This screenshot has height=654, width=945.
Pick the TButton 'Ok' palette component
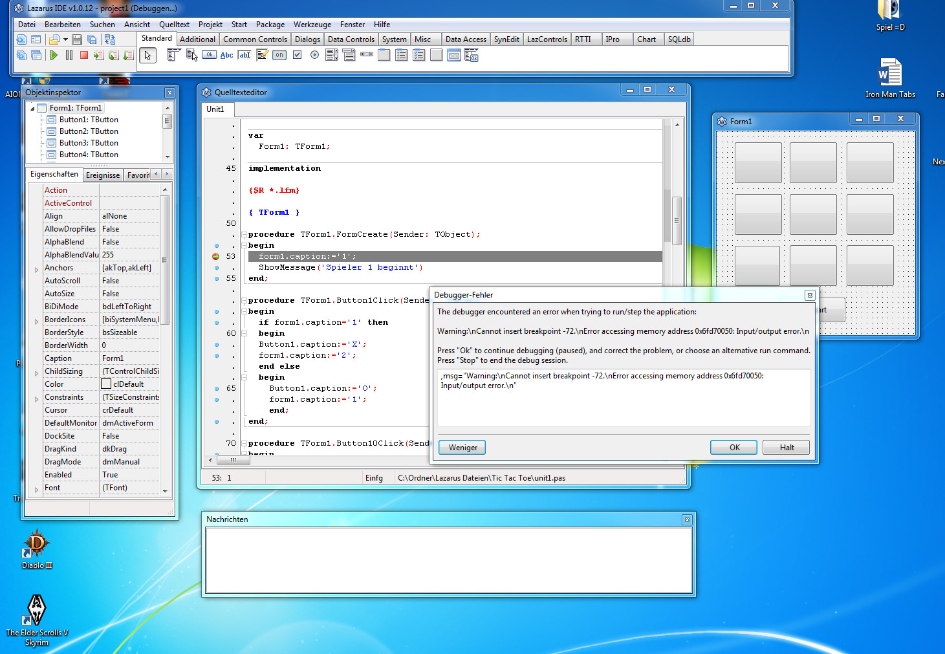[x=209, y=55]
